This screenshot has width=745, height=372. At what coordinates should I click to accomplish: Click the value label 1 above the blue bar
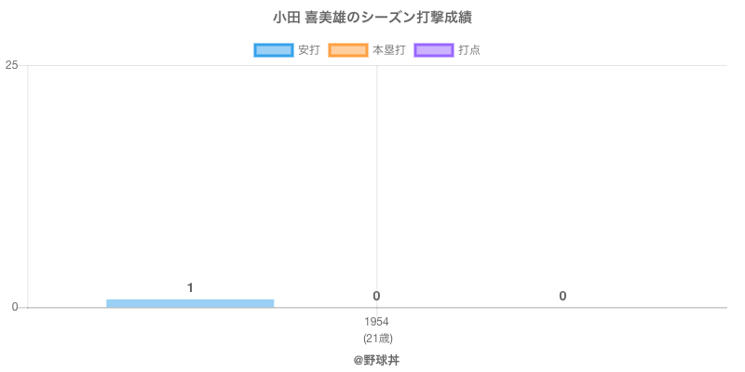pyautogui.click(x=190, y=288)
